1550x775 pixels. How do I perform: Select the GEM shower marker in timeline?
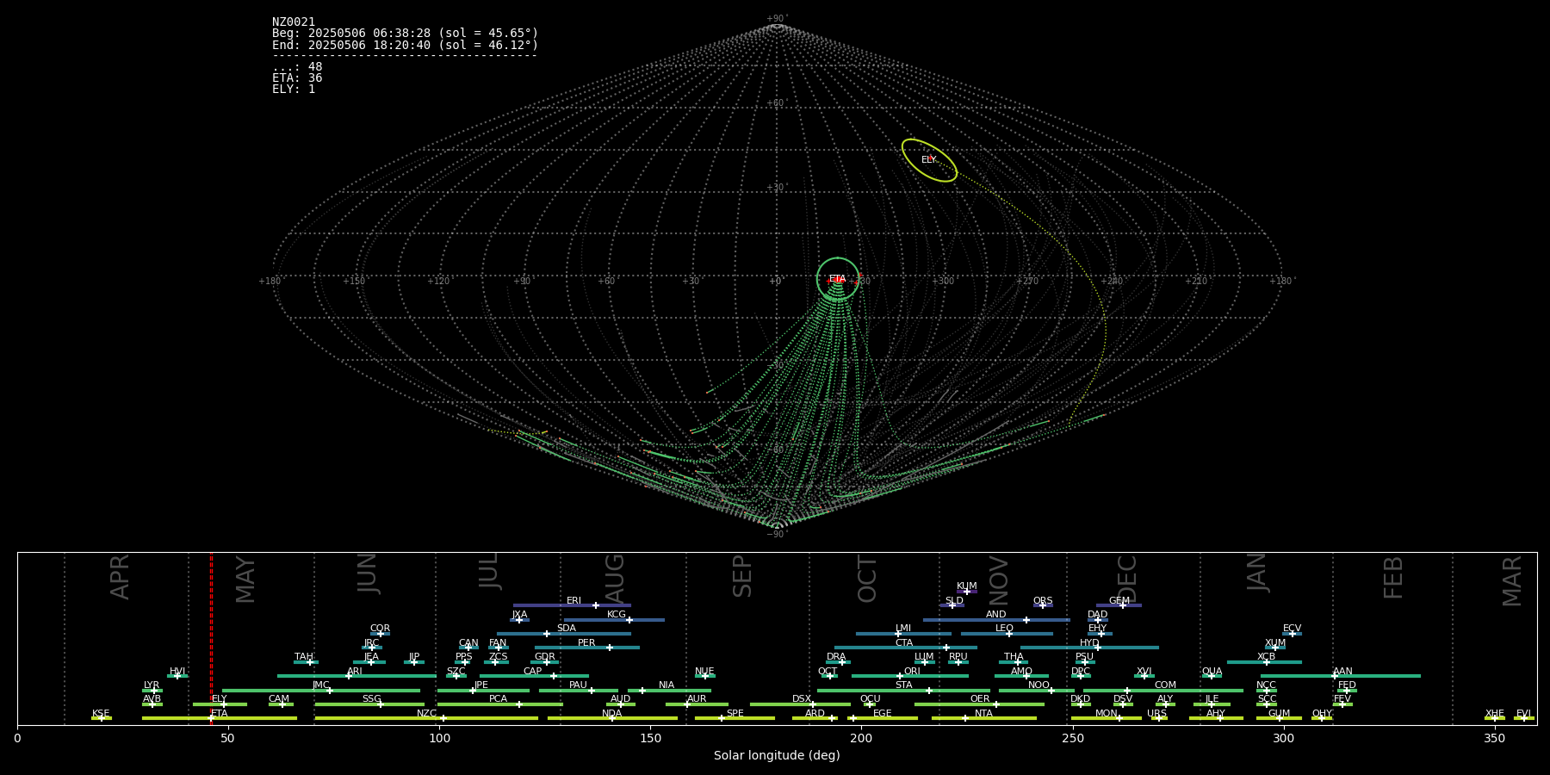click(1122, 605)
